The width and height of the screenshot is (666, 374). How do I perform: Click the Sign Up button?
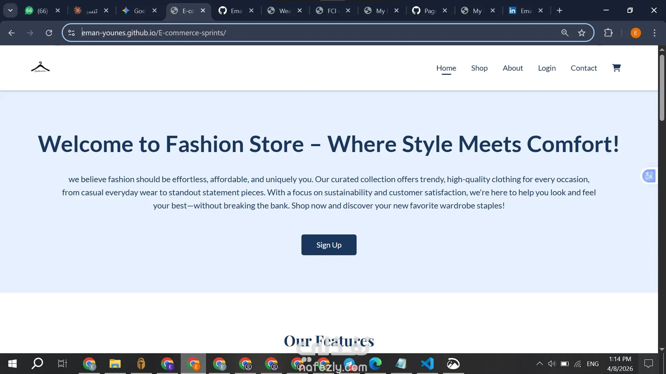coord(329,245)
